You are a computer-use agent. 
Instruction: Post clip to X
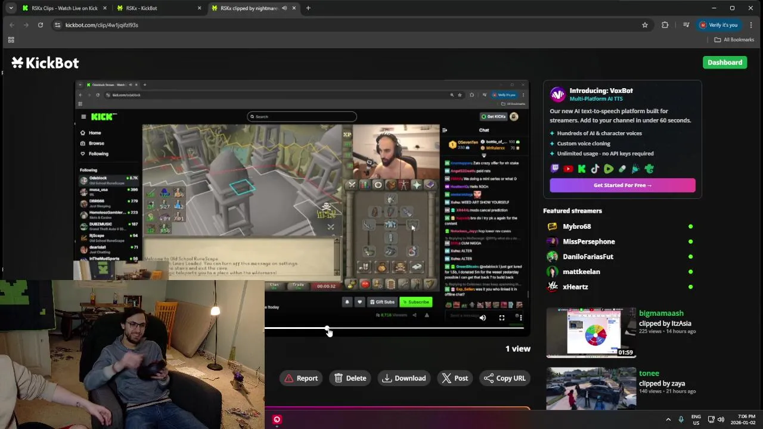(454, 378)
